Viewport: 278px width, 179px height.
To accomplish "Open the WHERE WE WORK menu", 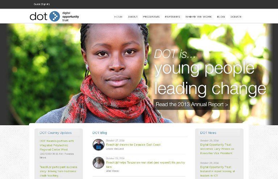I will 199,17.
